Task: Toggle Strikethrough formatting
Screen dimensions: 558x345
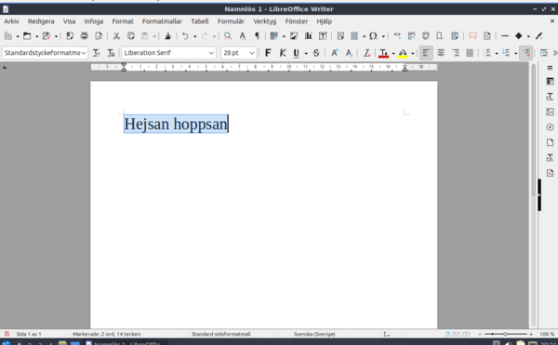Action: pyautogui.click(x=316, y=53)
